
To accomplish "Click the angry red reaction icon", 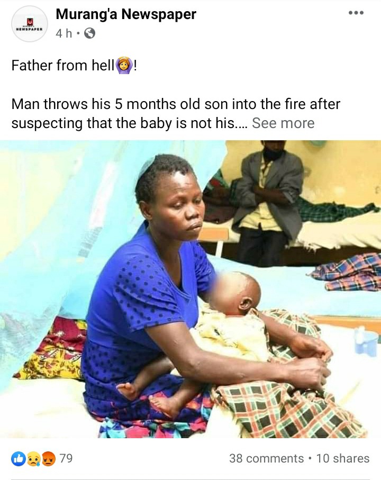I will pos(48,459).
